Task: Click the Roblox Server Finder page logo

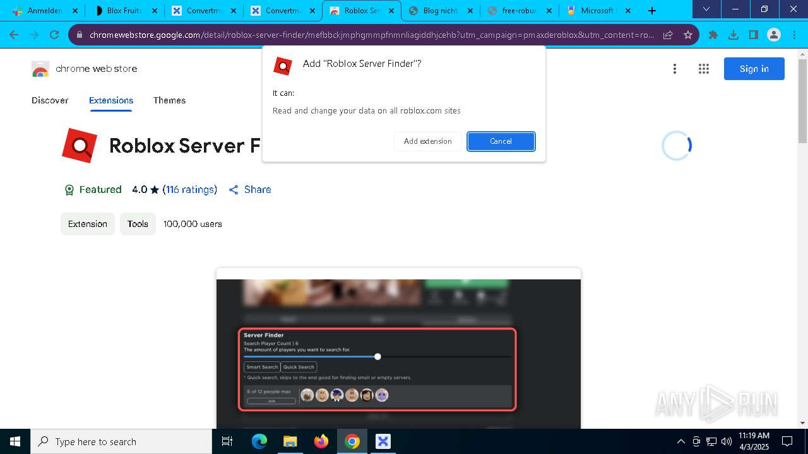Action: 80,146
